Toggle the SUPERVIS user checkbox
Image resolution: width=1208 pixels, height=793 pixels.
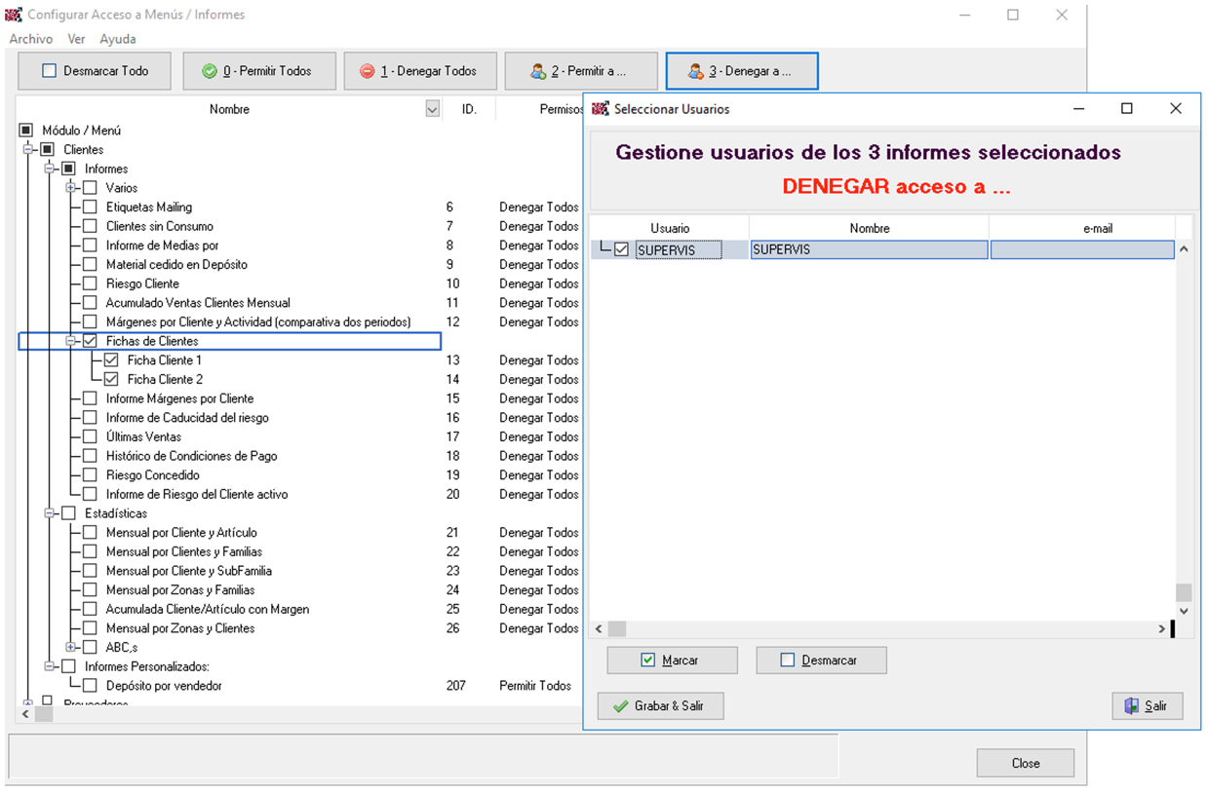621,250
